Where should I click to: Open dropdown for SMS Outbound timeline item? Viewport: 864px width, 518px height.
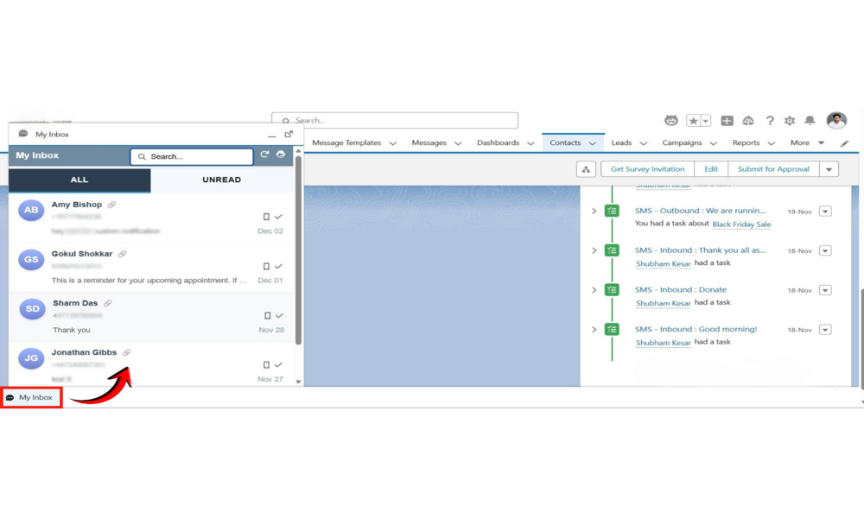tap(825, 211)
